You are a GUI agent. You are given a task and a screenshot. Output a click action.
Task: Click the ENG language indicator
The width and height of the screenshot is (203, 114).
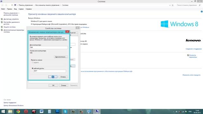point(190,111)
